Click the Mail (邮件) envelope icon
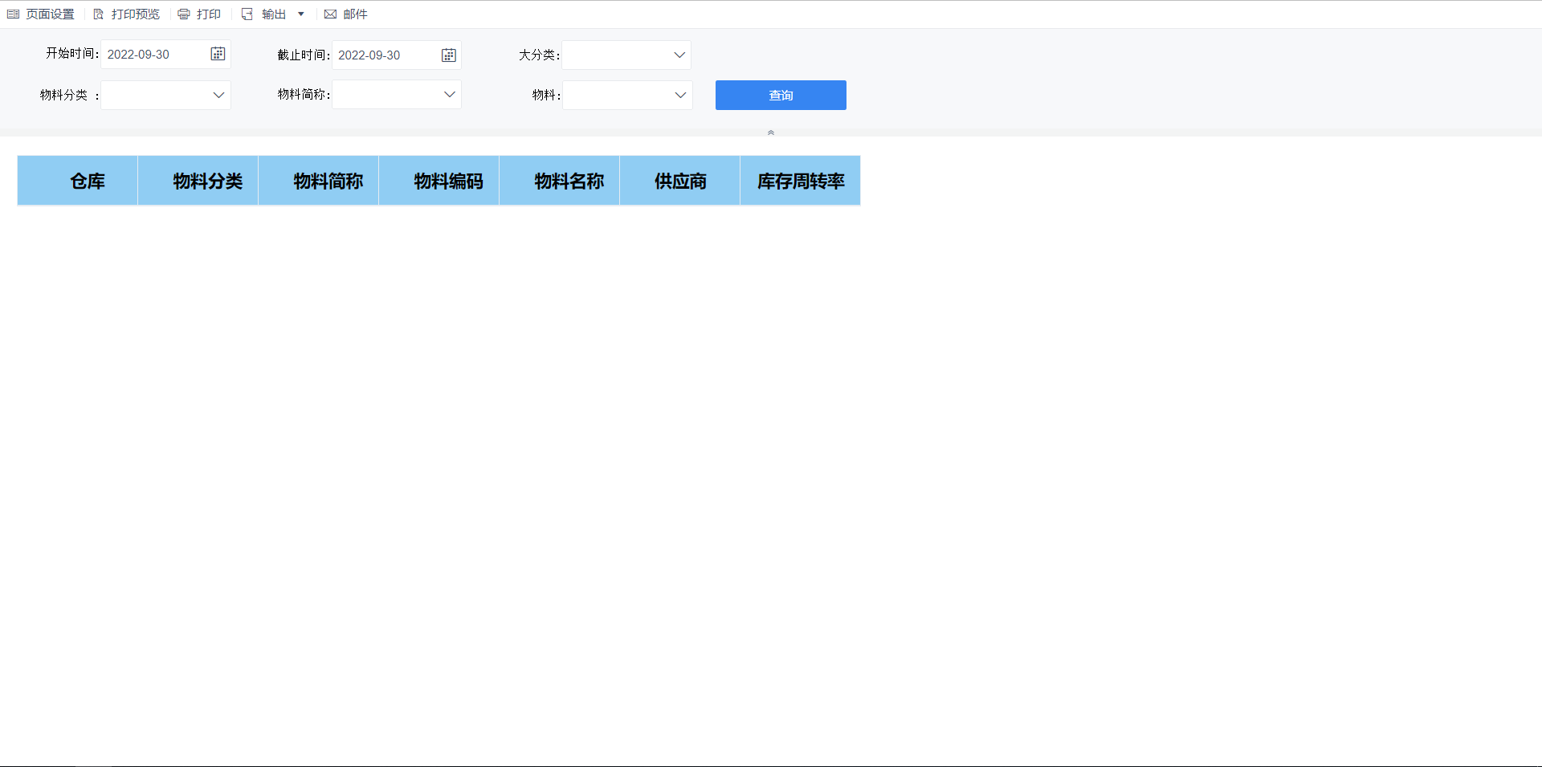Screen dimensions: 1542x767 (330, 14)
